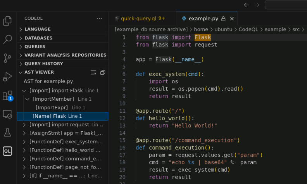Expand the LANGUAGE section
Screen dimensions: 307x184
click(x=21, y=29)
